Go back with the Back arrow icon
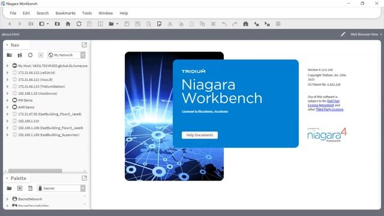The height and width of the screenshot is (216, 384). click(x=10, y=24)
